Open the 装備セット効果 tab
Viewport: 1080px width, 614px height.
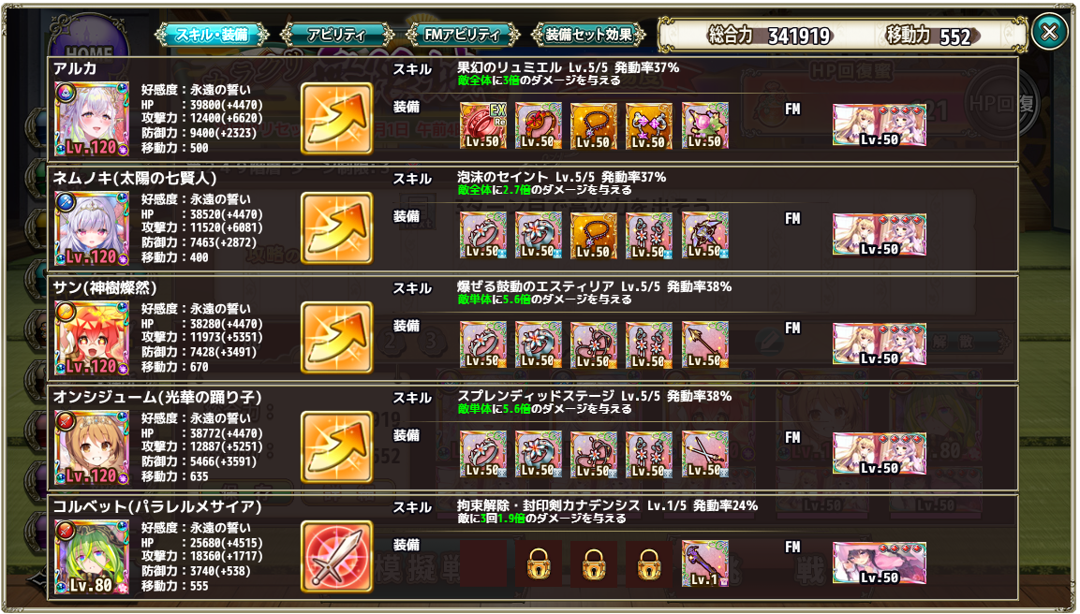click(588, 35)
